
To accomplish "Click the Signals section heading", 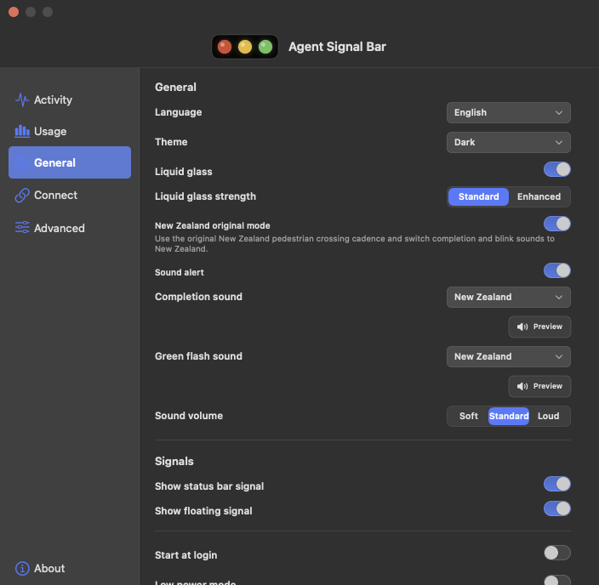I will pos(174,461).
